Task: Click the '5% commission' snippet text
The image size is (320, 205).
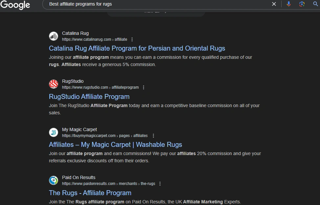Action: pos(139,64)
